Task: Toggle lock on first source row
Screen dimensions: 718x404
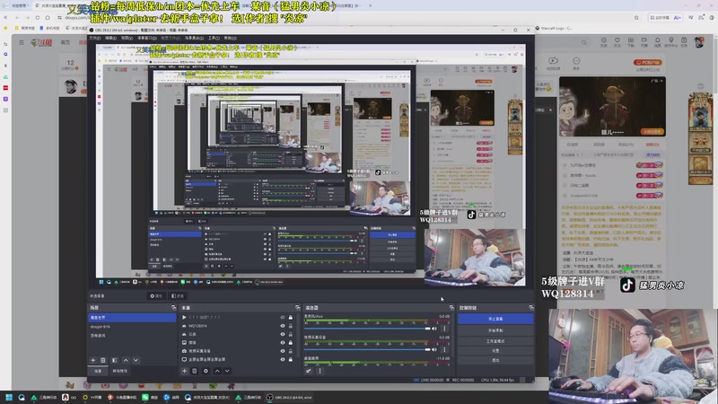Action: coord(290,317)
